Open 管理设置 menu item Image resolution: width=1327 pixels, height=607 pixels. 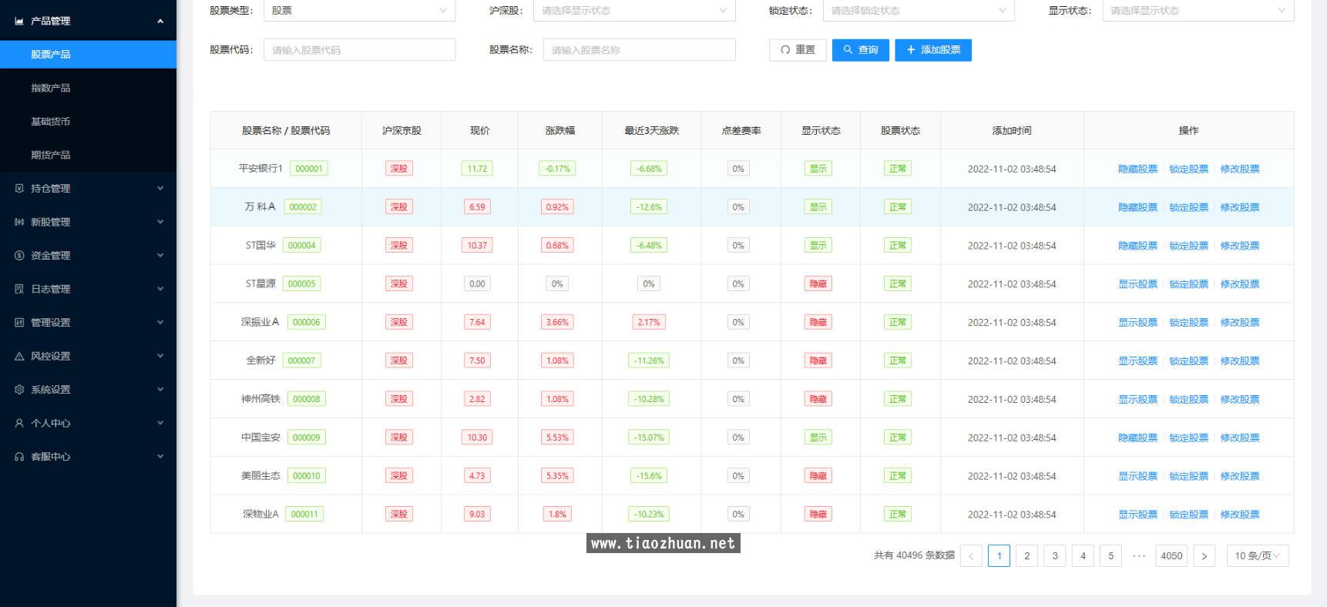point(88,322)
